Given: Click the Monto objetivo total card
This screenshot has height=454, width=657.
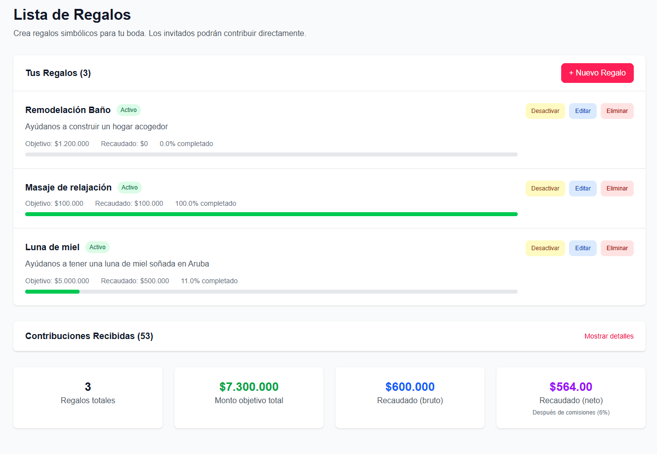Looking at the screenshot, I should coord(249,398).
